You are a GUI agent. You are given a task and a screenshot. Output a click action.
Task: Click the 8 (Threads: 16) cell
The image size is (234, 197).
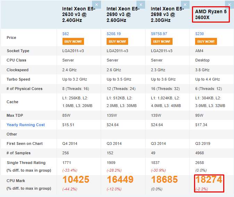(76, 89)
